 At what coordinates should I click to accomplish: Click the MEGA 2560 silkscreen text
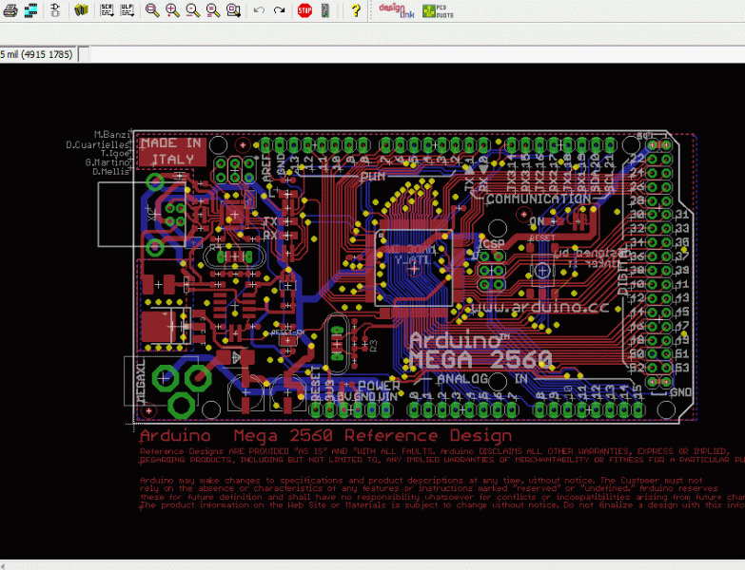(x=480, y=359)
